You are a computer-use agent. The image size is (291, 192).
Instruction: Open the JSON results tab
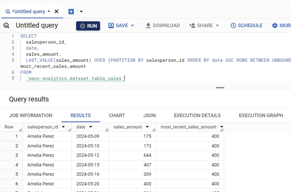pyautogui.click(x=149, y=115)
